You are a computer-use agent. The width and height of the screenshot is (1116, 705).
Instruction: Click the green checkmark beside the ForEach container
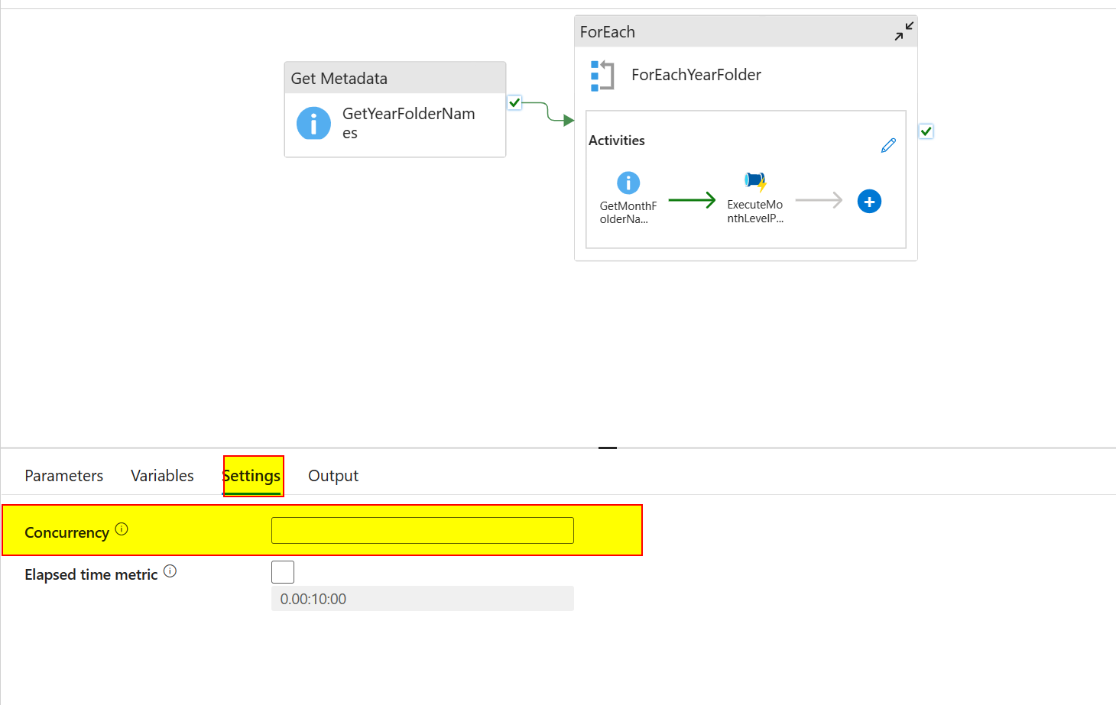[926, 131]
